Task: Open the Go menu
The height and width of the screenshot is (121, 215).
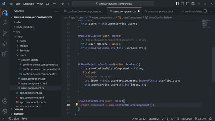Action: [x=48, y=4]
